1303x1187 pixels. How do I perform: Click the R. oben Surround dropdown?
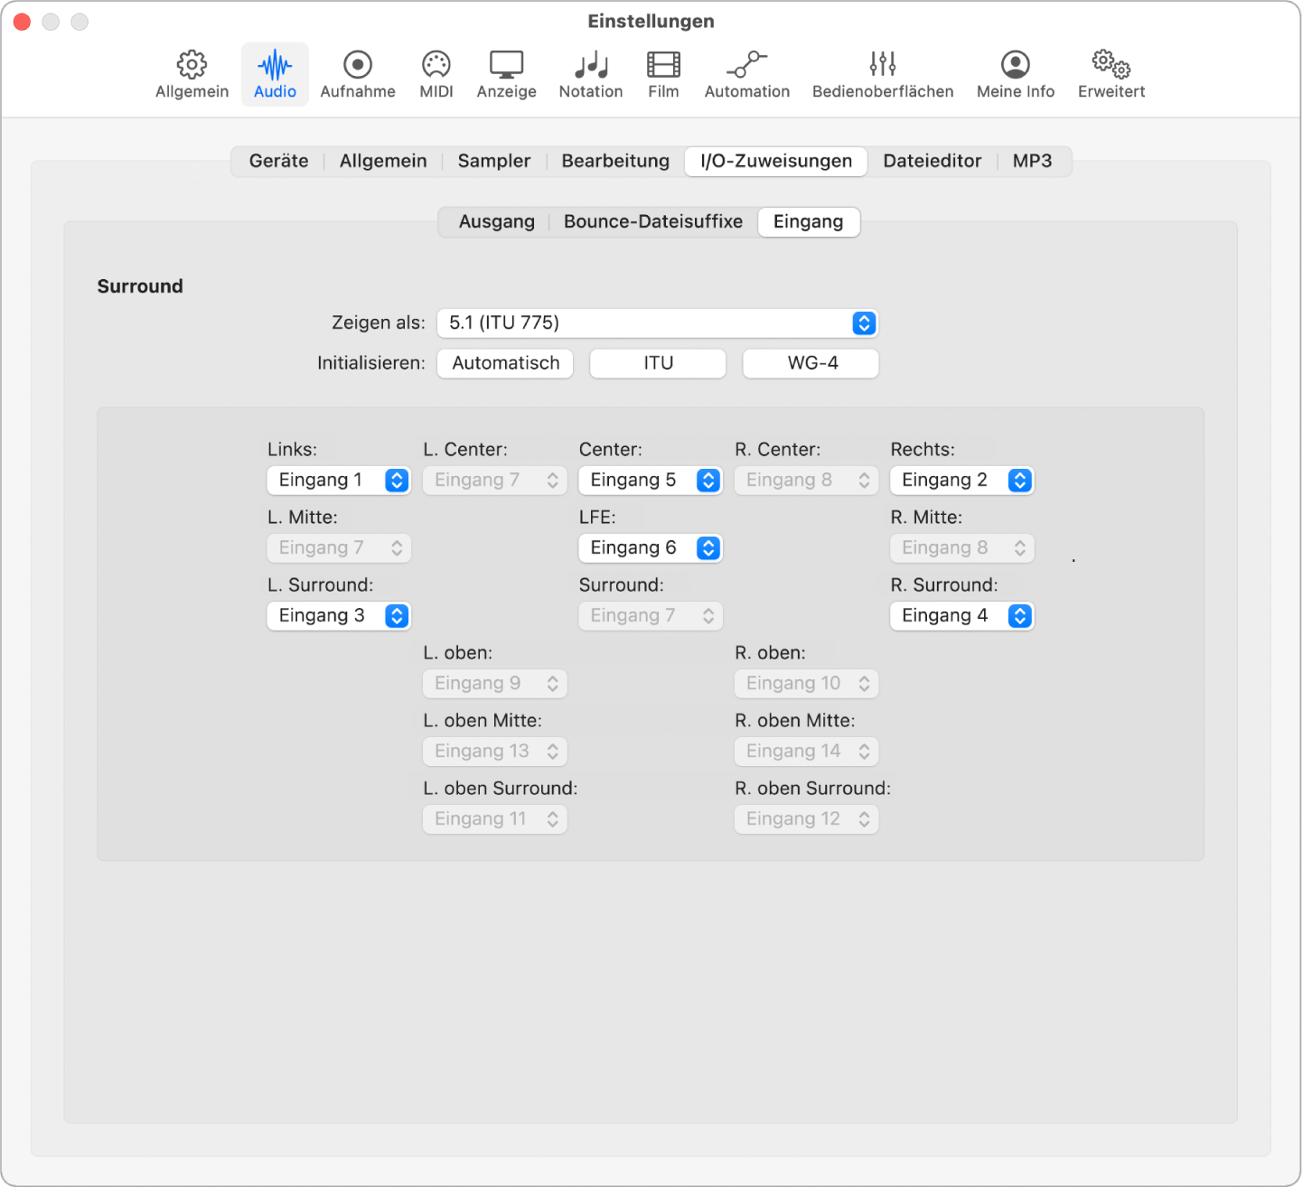pyautogui.click(x=807, y=818)
